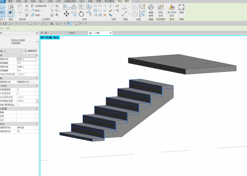247x176 pixels.
Task: Click the Properties palette vertical scrollbar thumb
Action: pos(37,101)
